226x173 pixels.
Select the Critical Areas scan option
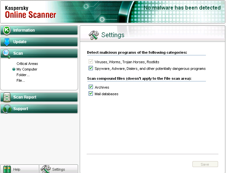27,64
